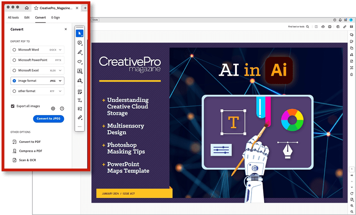
Task: Switch to the Edit tab
Action: (27, 17)
